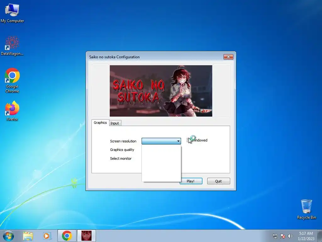Image resolution: width=322 pixels, height=242 pixels.
Task: Switch to the Input tab
Action: tap(114, 123)
